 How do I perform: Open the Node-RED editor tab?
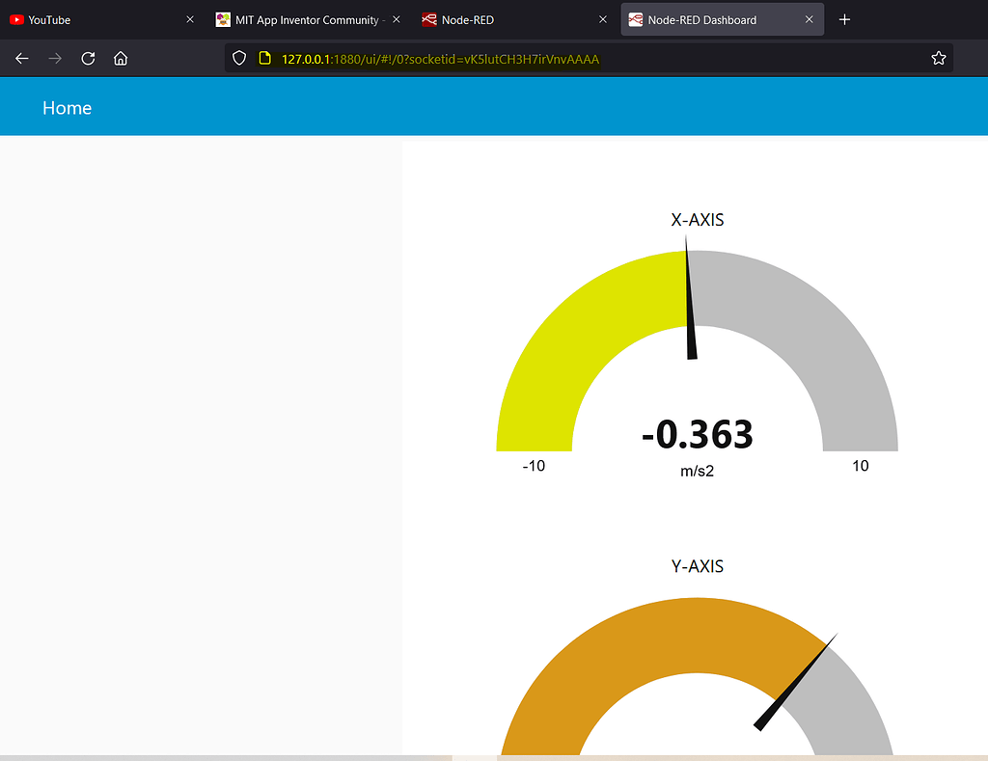click(502, 19)
